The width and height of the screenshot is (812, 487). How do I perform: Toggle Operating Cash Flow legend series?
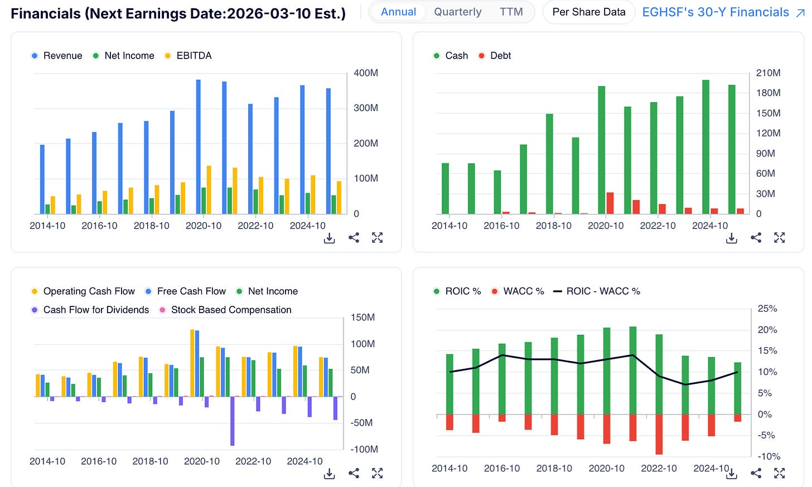click(x=83, y=291)
